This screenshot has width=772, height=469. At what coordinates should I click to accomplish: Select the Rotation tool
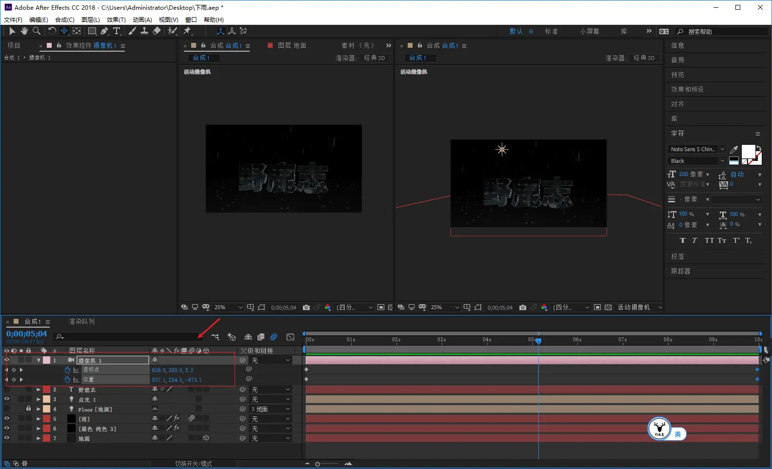point(52,31)
